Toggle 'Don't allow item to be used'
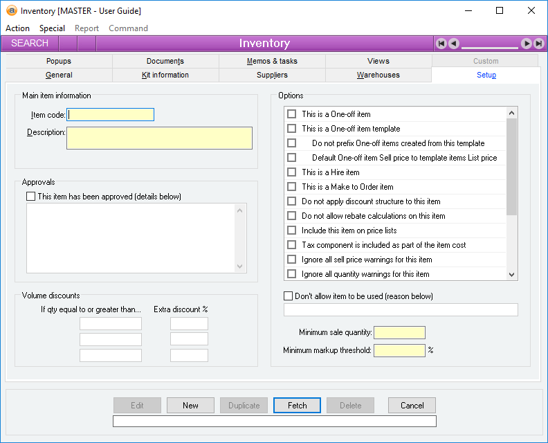Screen dimensions: 548x443 (288, 296)
